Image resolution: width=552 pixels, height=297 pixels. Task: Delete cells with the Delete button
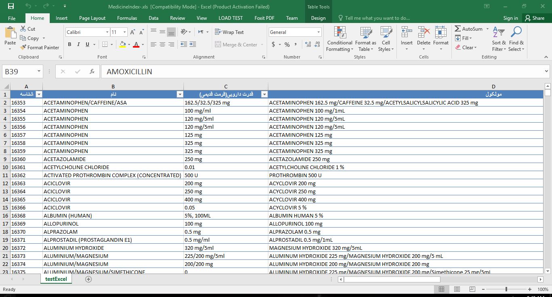click(x=423, y=39)
